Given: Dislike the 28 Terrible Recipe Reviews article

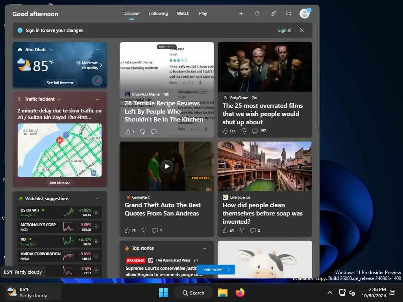Looking at the screenshot, I should click(142, 132).
